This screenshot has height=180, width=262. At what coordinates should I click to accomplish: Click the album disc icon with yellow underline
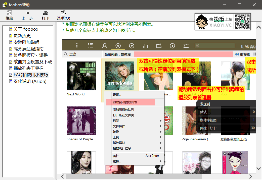(118, 46)
